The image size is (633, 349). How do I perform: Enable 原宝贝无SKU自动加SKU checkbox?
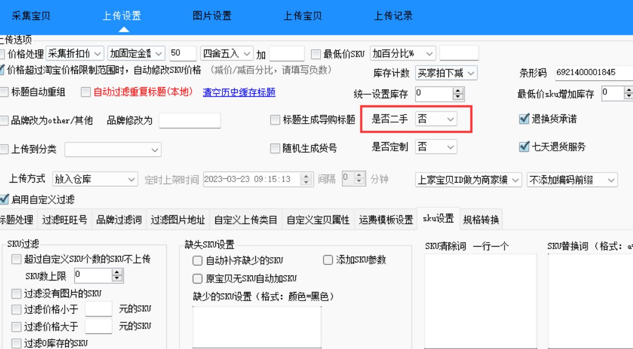pos(198,278)
